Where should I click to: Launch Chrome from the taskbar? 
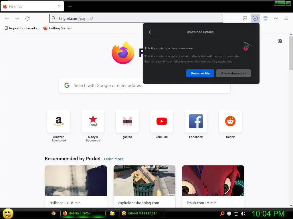(x=54, y=213)
